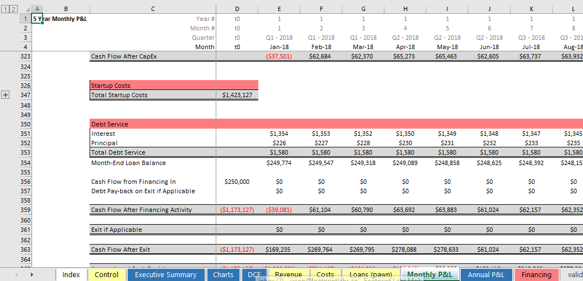Expand grouped rows with plus button at row 347
This screenshot has height=281, width=583.
coord(6,95)
